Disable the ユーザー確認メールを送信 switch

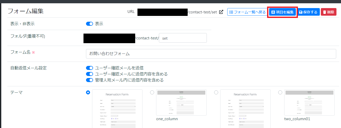click(x=90, y=68)
